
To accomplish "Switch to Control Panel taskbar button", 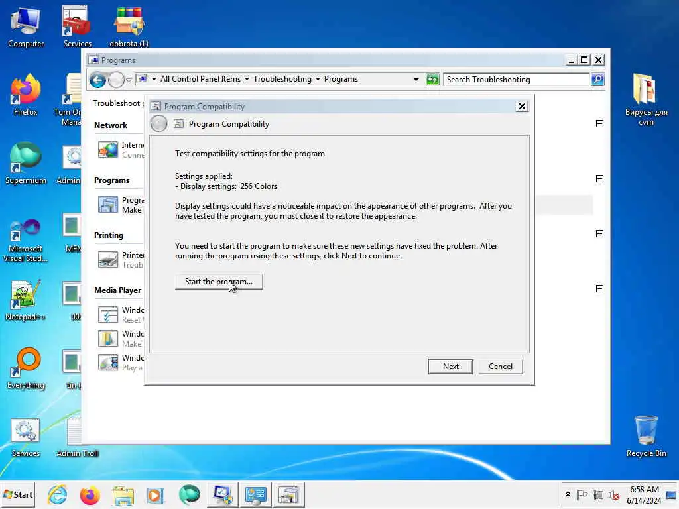I will coord(255,494).
